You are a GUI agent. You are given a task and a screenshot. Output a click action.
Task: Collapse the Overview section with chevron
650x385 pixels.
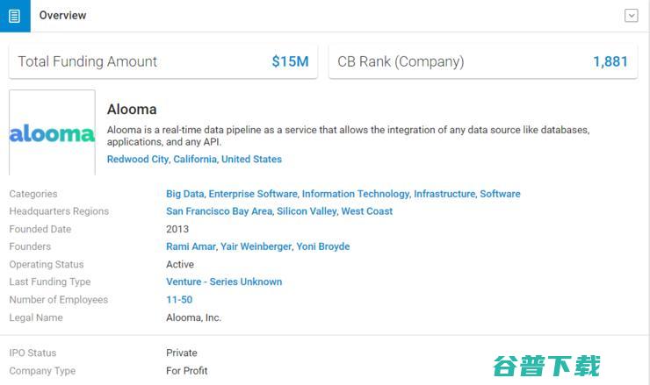pyautogui.click(x=631, y=16)
